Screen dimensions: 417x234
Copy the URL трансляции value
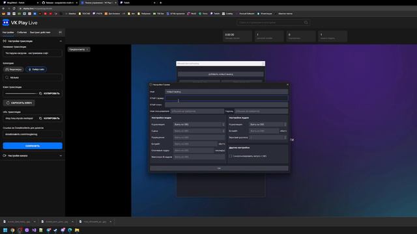(x=50, y=118)
